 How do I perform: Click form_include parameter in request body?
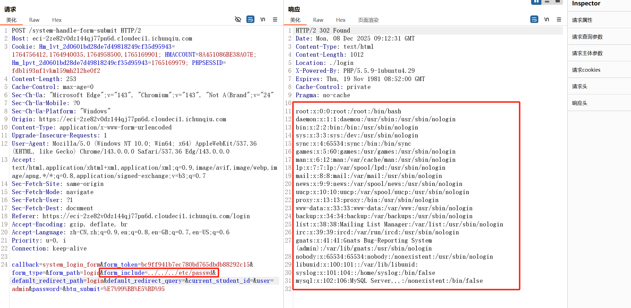pyautogui.click(x=124, y=273)
